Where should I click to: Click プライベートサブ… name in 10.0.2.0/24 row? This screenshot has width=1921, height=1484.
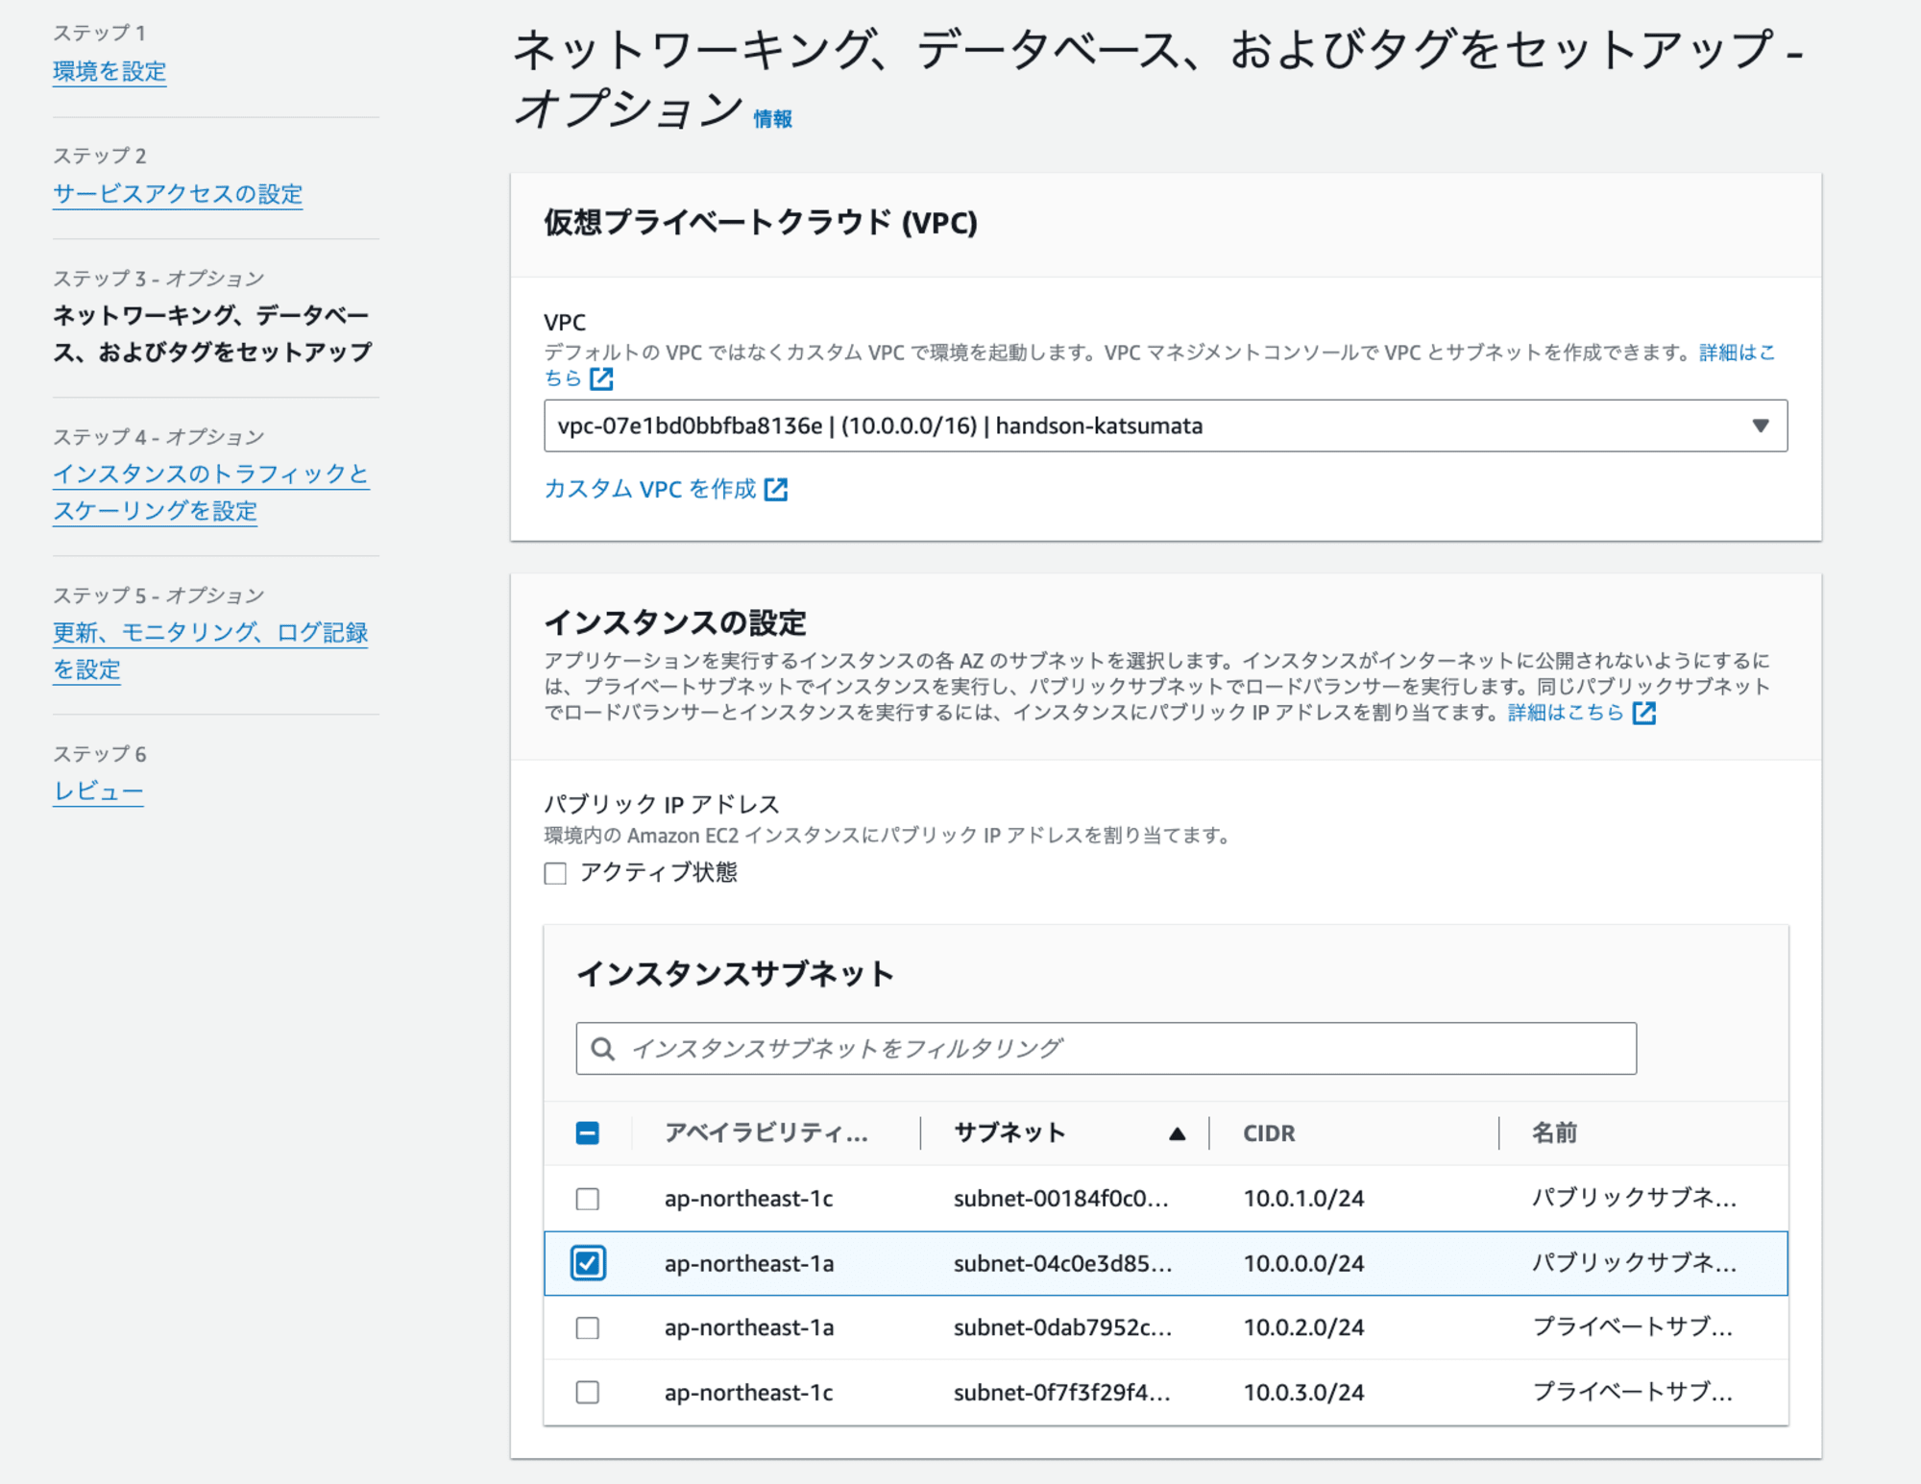pos(1632,1326)
